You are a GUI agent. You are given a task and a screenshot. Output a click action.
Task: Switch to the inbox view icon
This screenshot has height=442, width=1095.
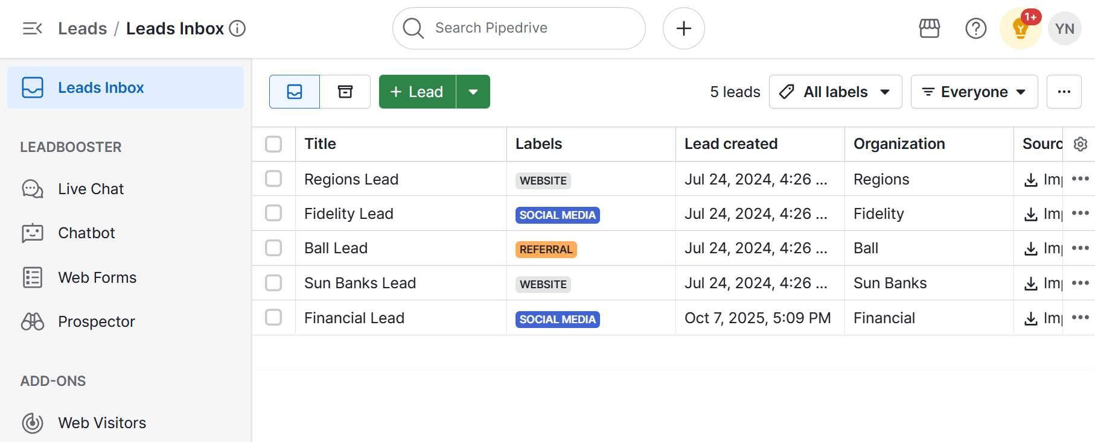pos(295,92)
